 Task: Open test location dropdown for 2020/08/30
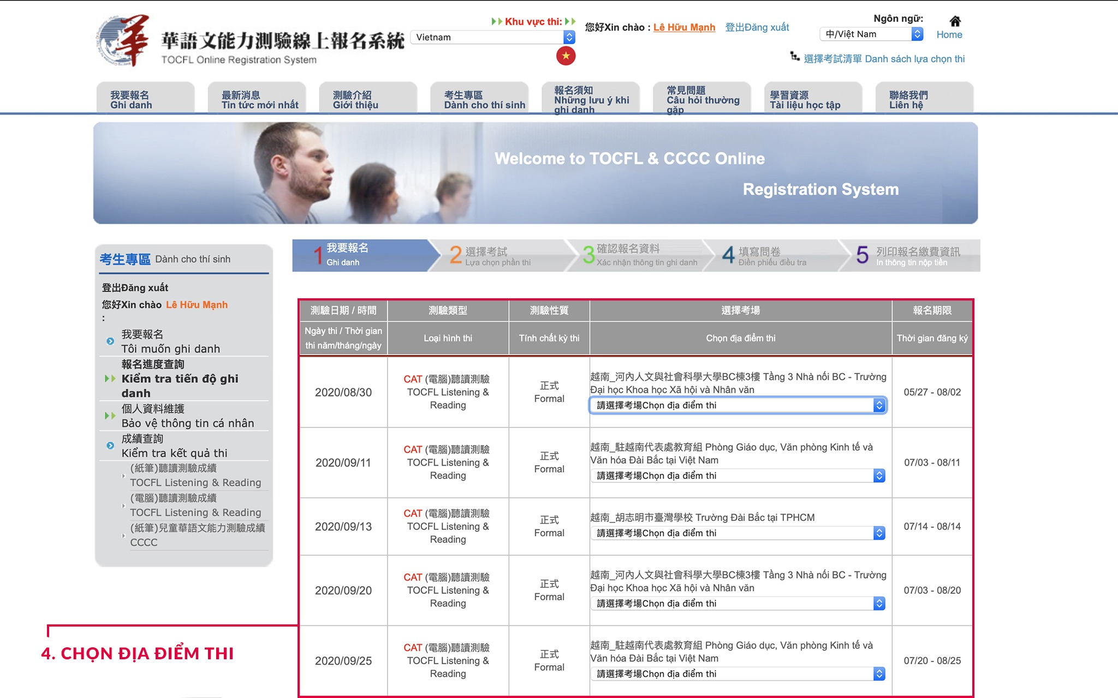click(x=738, y=405)
